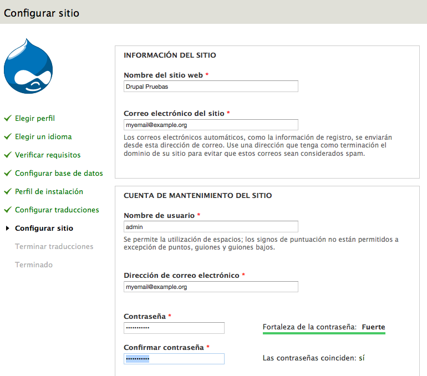Click the Nombre de usuario input
Viewport: 427px width, 376px height.
coord(211,227)
